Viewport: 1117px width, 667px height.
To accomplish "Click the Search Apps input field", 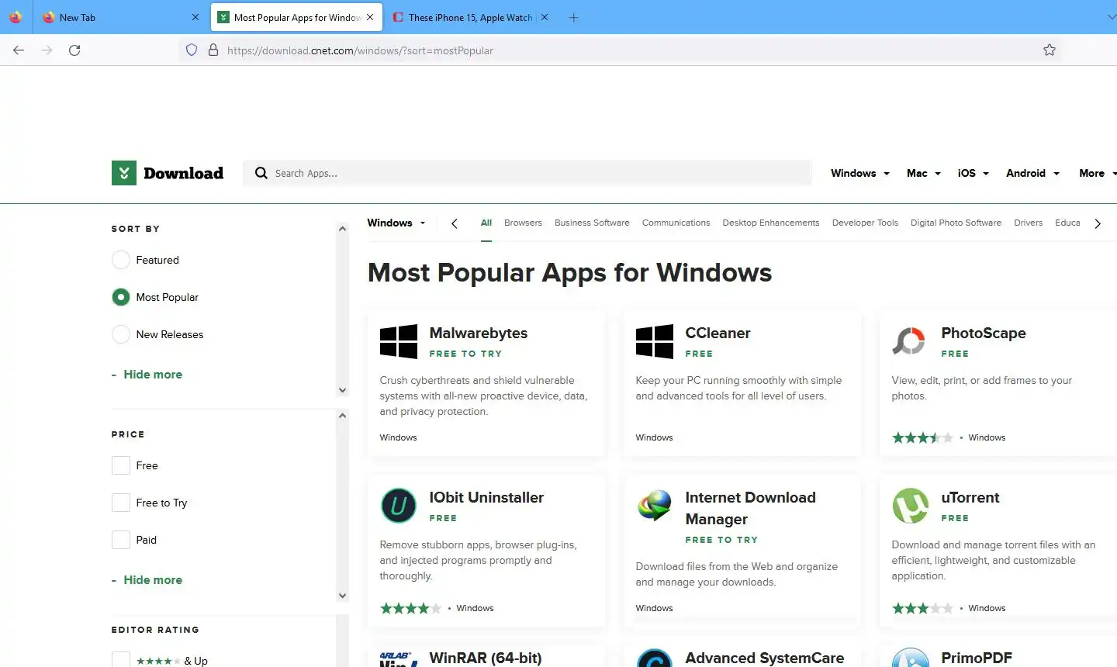I will pyautogui.click(x=527, y=173).
